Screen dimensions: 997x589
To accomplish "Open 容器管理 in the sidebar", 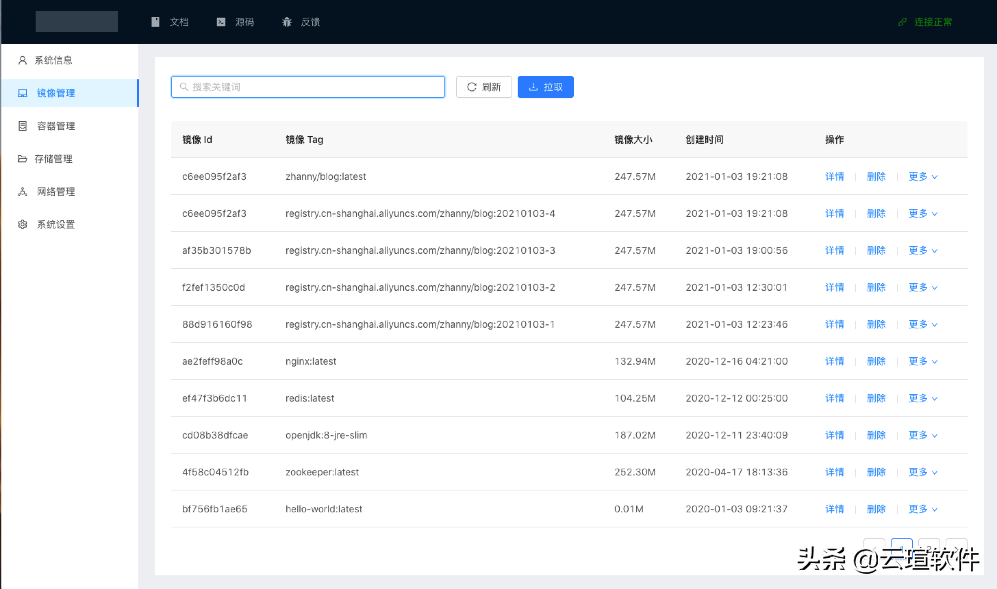I will 70,126.
